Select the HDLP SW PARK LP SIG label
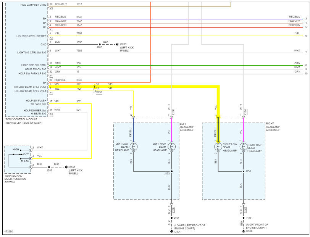 click(32, 74)
